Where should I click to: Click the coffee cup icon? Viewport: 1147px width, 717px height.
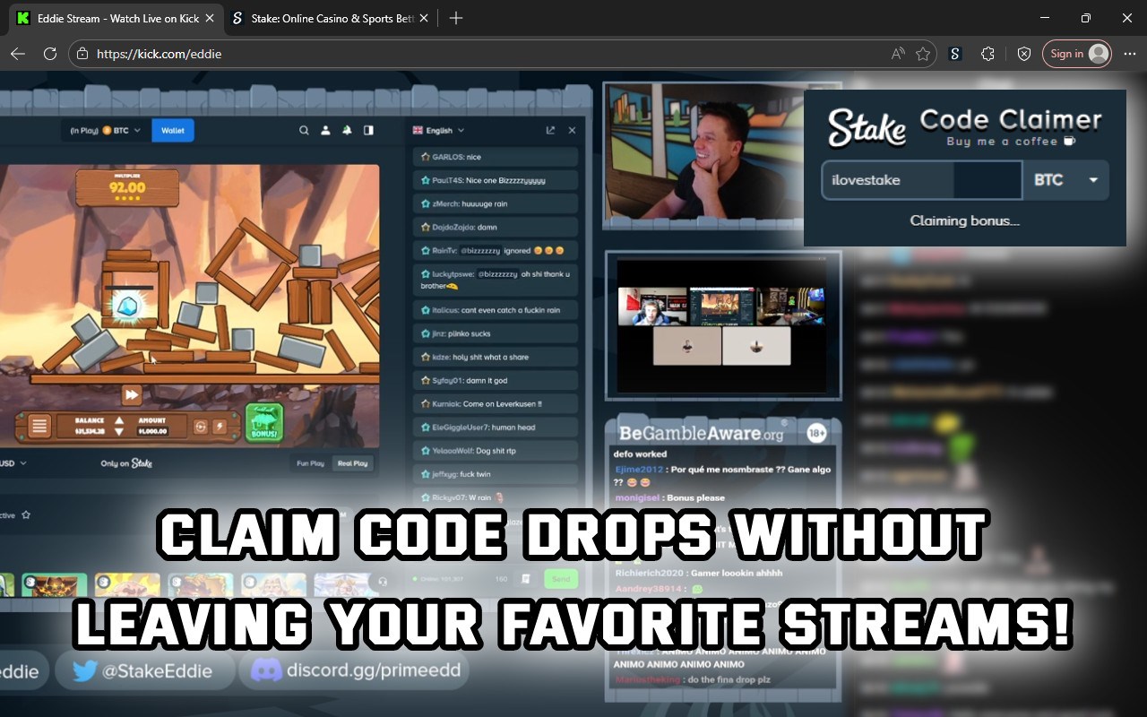pos(1068,142)
